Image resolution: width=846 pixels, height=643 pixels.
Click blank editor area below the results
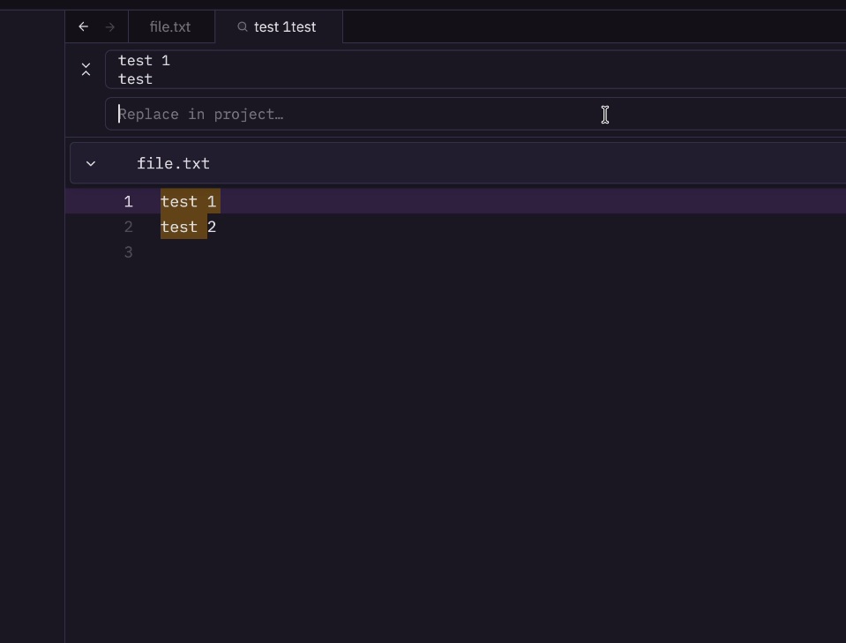click(x=441, y=441)
